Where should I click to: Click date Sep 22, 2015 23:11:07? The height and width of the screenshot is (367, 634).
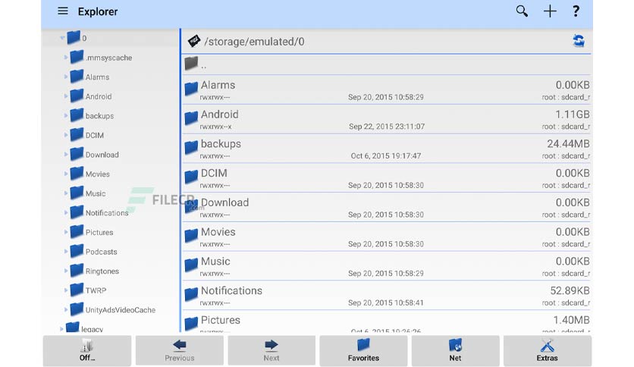pos(387,127)
